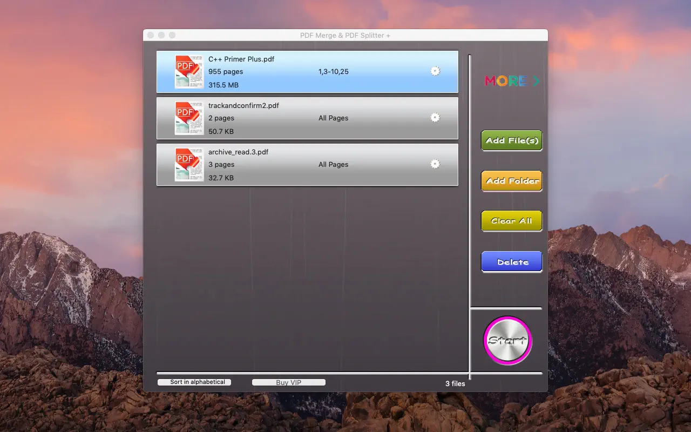Edit page range 1,3-10,25 field
This screenshot has height=432, width=691.
click(x=333, y=72)
